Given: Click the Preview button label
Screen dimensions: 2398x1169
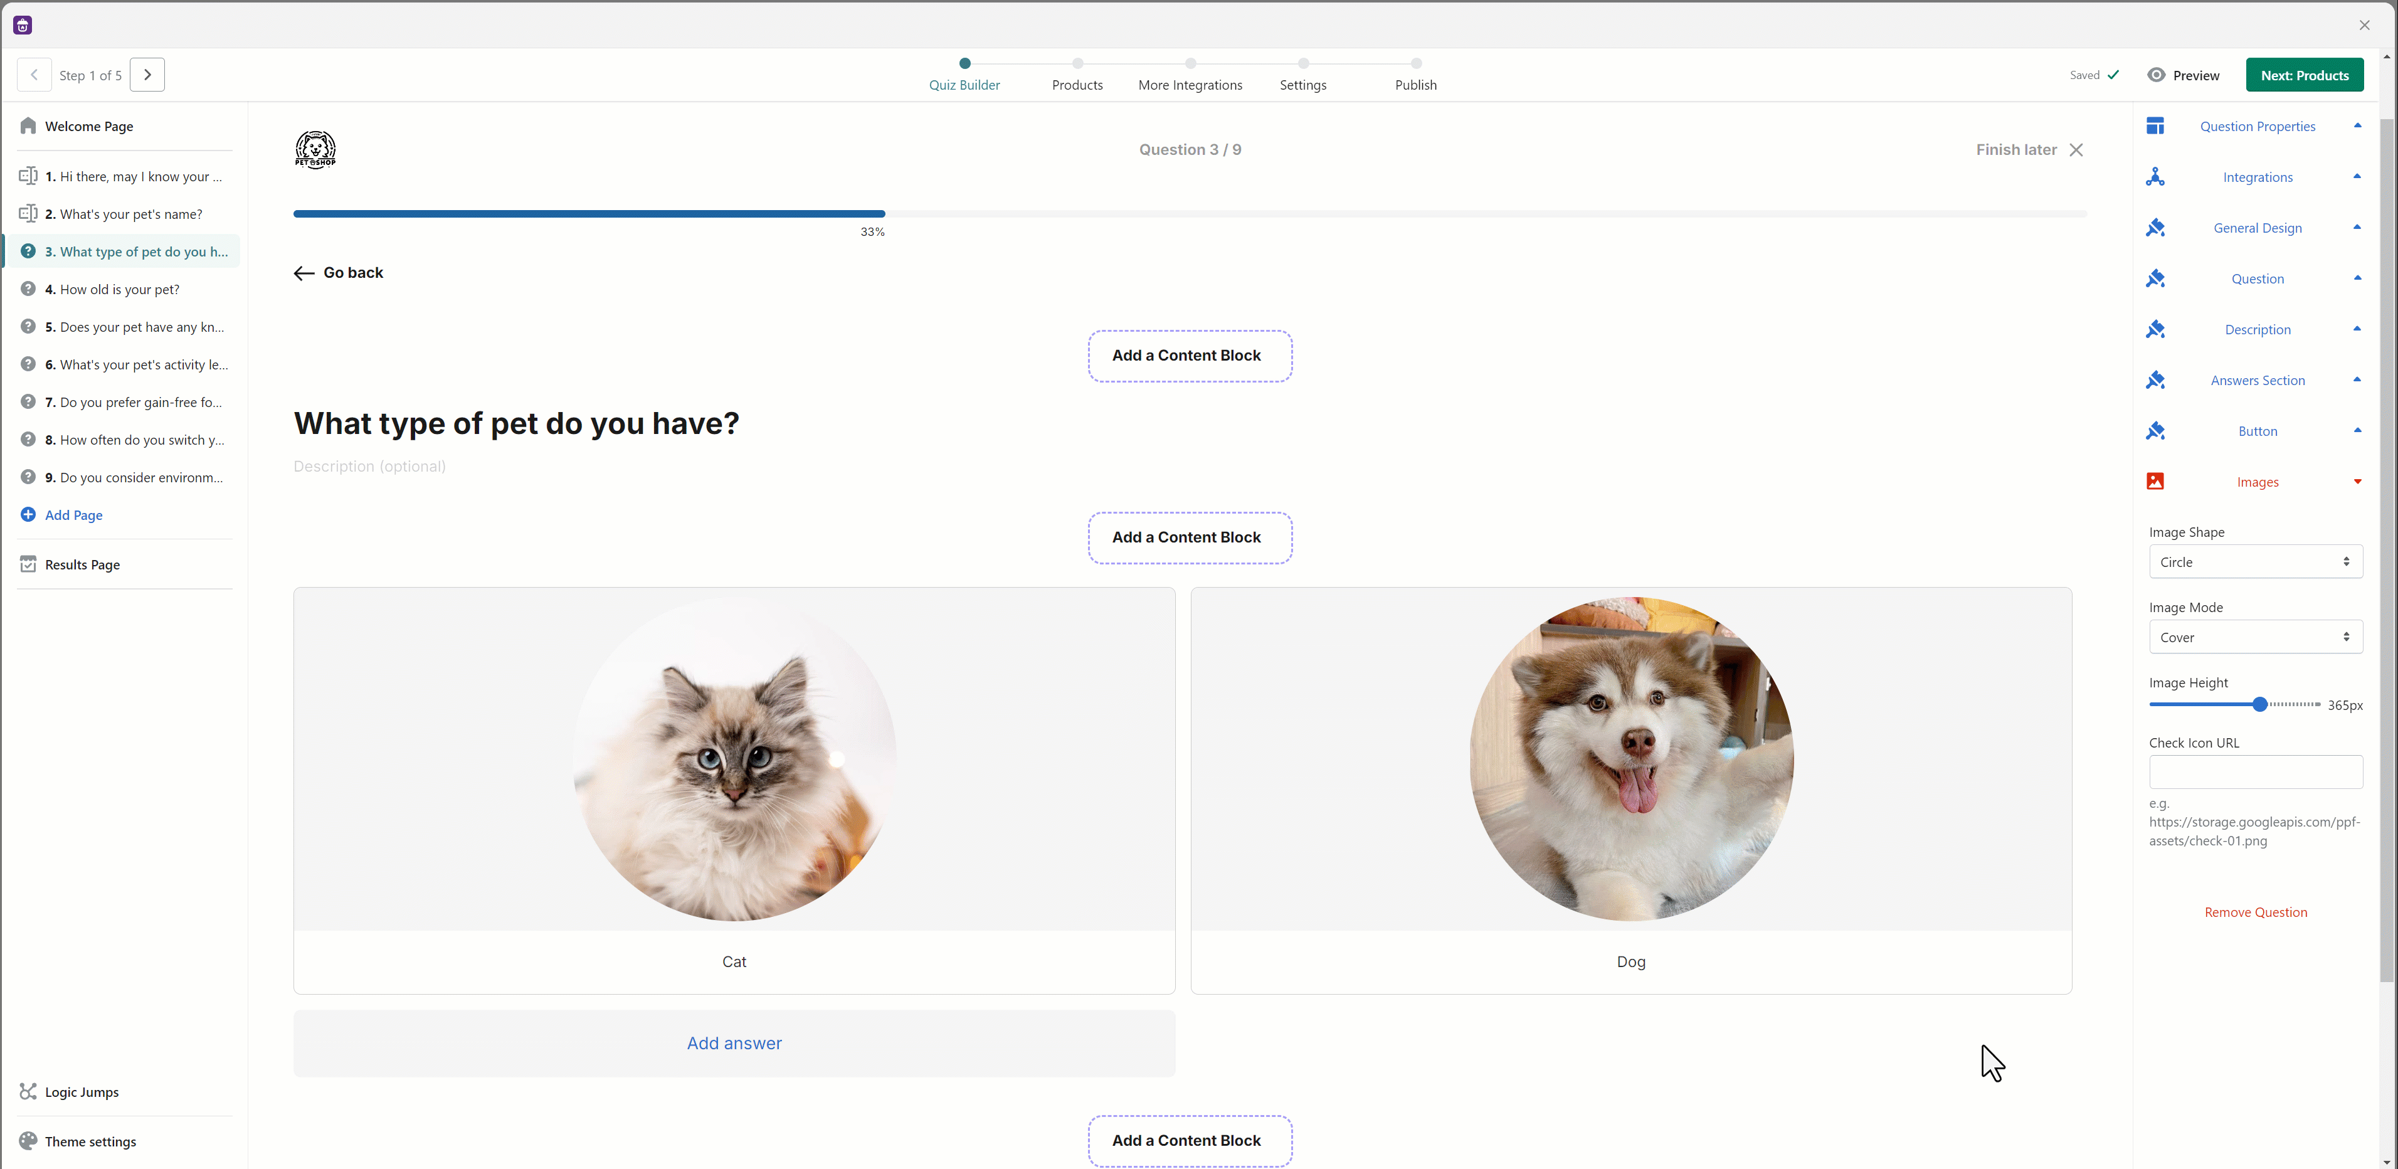Looking at the screenshot, I should click(2196, 75).
